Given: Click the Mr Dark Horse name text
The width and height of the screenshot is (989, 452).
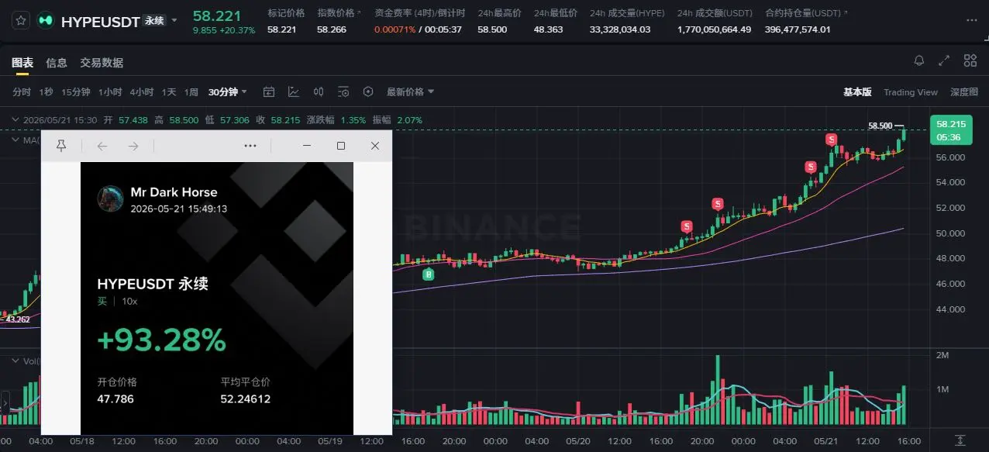Looking at the screenshot, I should click(174, 192).
